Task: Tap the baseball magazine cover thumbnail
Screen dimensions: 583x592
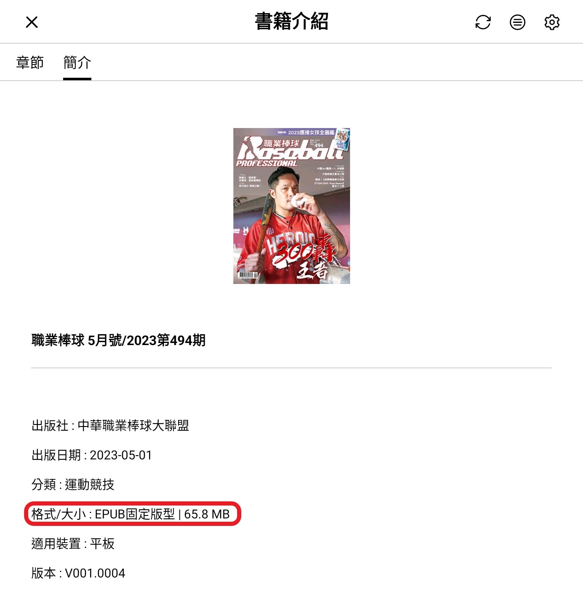Action: pos(291,206)
